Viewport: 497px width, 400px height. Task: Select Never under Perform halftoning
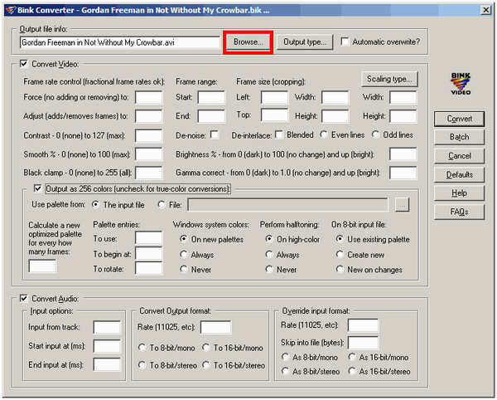(269, 269)
